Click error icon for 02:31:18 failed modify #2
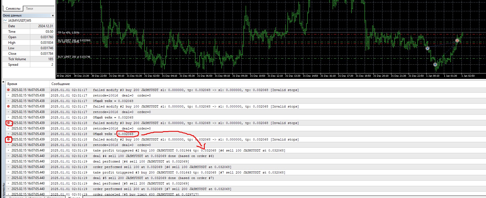 tap(8, 139)
